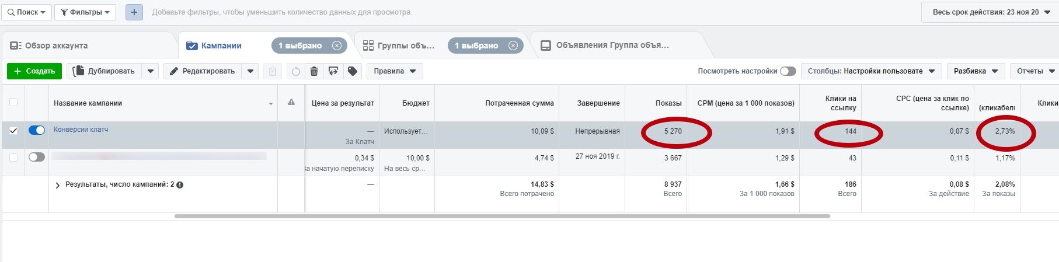Expand the 'Результаты, число кампаний' row

[57, 185]
